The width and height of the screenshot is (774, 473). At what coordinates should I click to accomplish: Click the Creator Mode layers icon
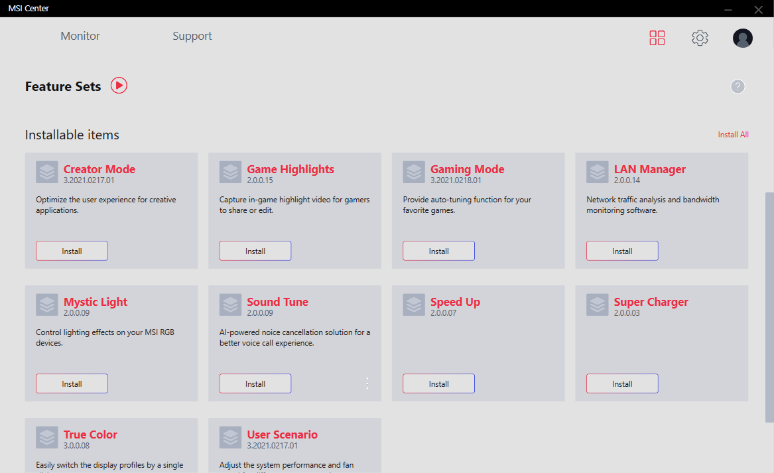[47, 172]
